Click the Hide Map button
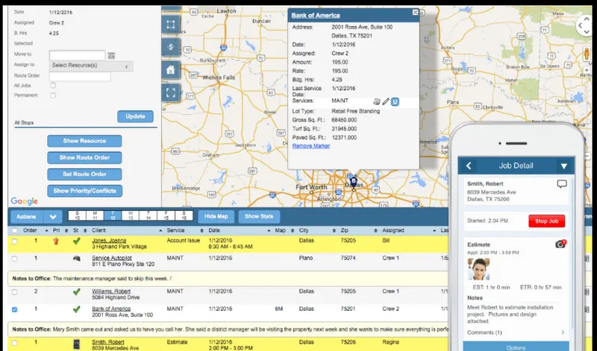This screenshot has height=351, width=597. [216, 217]
